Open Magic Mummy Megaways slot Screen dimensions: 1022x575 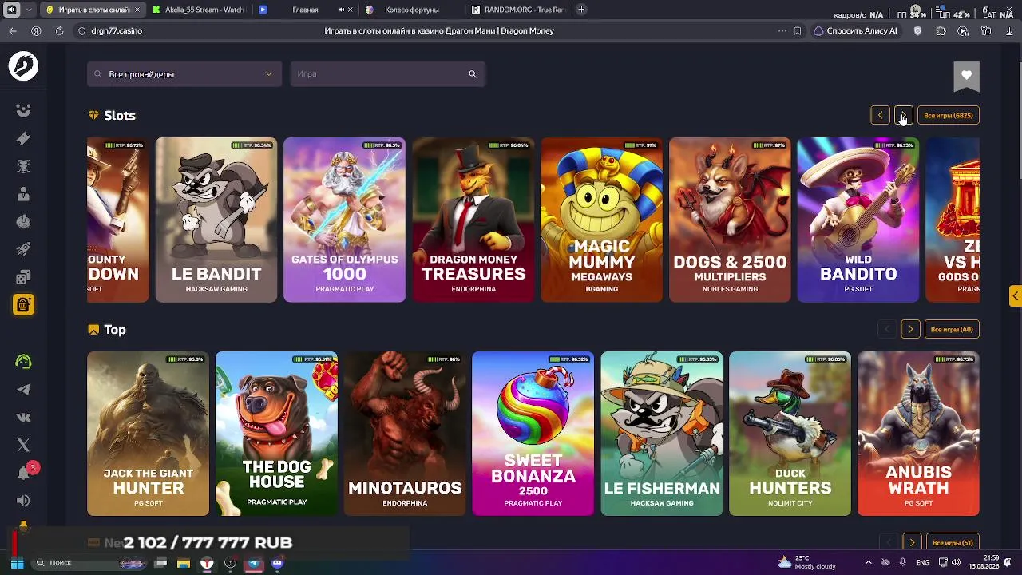602,220
